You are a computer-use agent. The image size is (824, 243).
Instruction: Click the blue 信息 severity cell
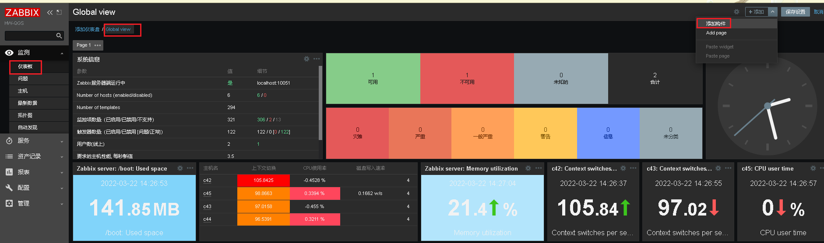pyautogui.click(x=608, y=133)
